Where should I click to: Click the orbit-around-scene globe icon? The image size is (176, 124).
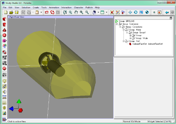click(x=65, y=12)
